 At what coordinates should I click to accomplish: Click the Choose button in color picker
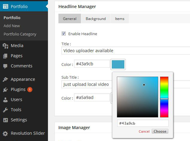(x=160, y=131)
